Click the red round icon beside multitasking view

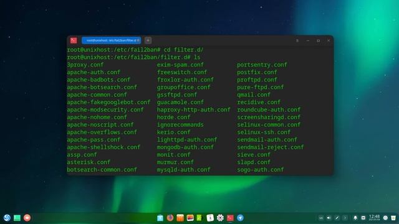(27, 218)
